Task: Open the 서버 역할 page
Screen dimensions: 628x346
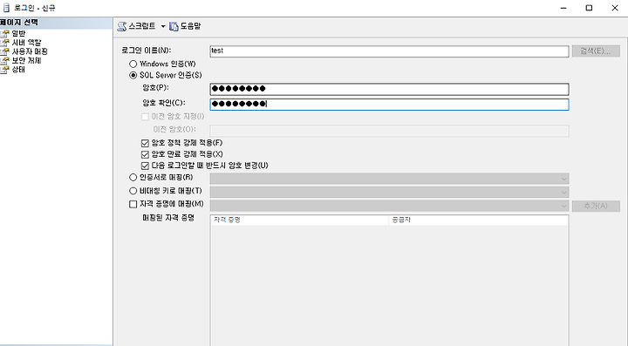Action: 26,43
